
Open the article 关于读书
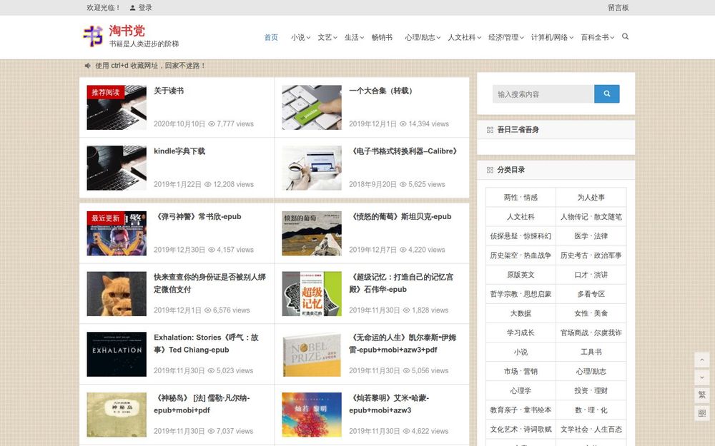169,91
